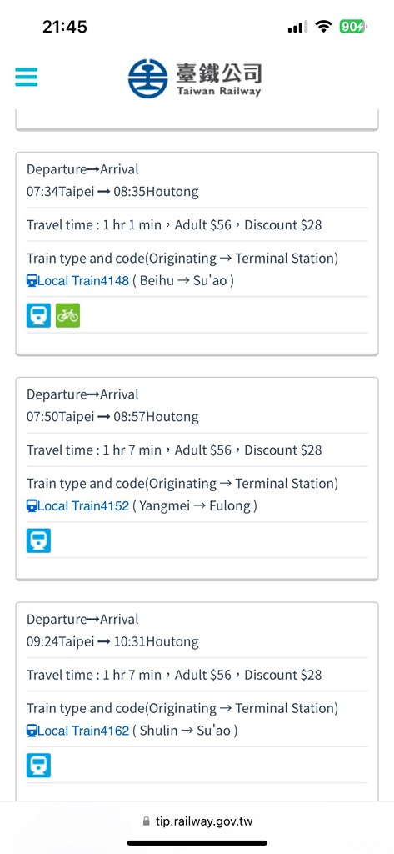Viewport: 394px width, 854px height.
Task: Tap the tip.railway.gov.tw address bar
Action: [197, 821]
